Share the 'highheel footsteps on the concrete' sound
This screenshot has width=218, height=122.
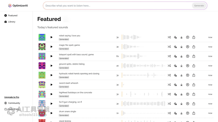point(194,94)
